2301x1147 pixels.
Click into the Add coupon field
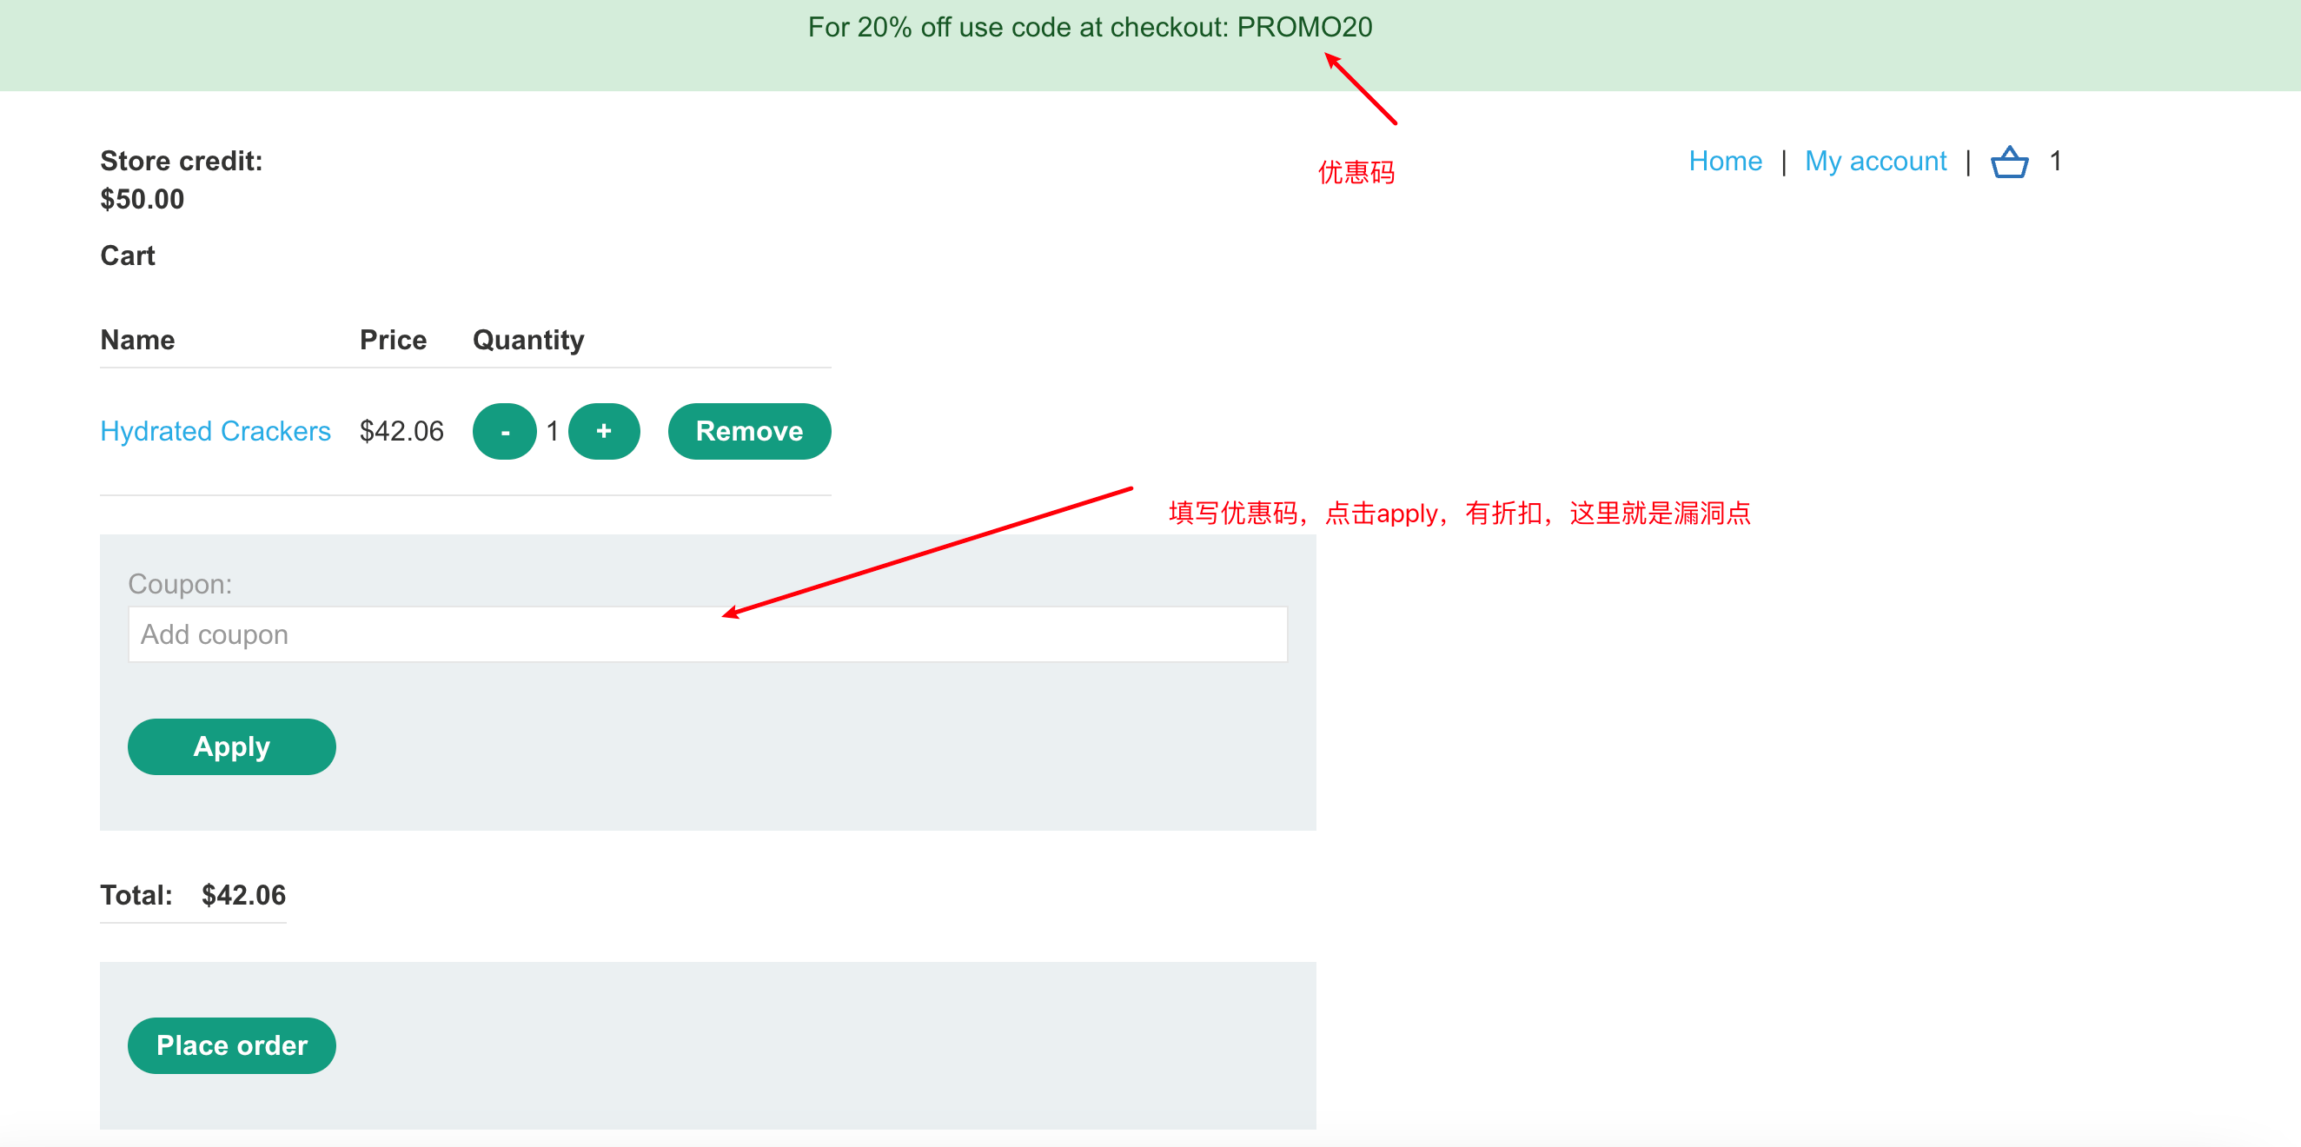706,634
